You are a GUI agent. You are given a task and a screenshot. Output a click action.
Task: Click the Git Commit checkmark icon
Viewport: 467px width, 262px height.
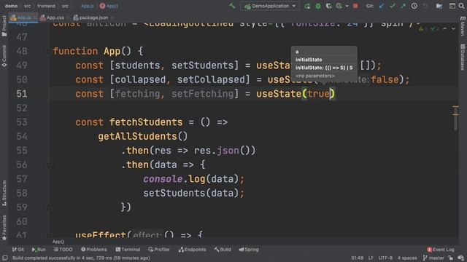[x=393, y=6]
